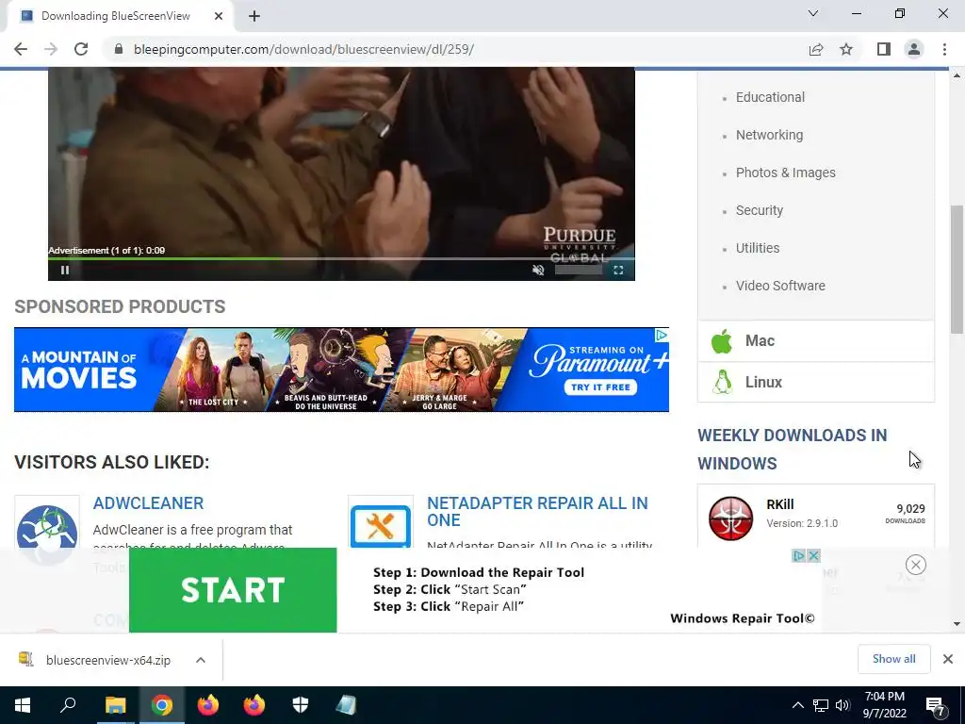Close the downloads bar
This screenshot has width=965, height=724.
[x=948, y=659]
